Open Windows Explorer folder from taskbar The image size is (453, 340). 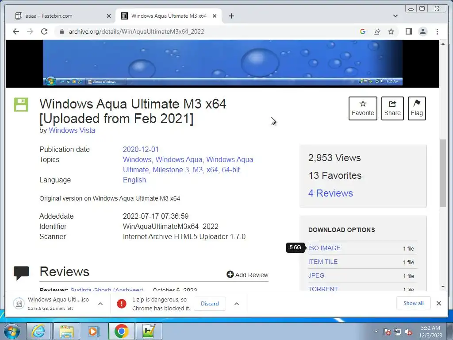[x=67, y=331]
